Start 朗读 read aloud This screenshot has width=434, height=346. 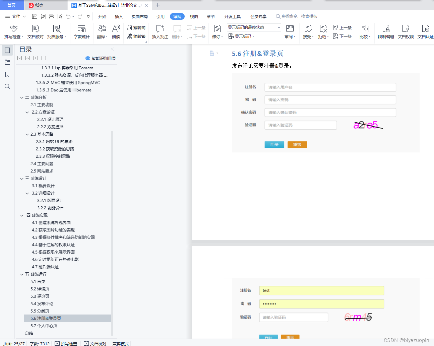(x=116, y=32)
